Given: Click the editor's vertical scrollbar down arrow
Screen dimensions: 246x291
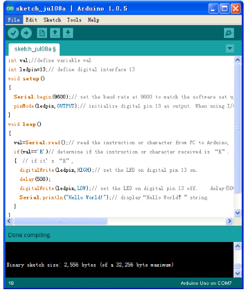Looking at the screenshot, I should pos(237,213).
